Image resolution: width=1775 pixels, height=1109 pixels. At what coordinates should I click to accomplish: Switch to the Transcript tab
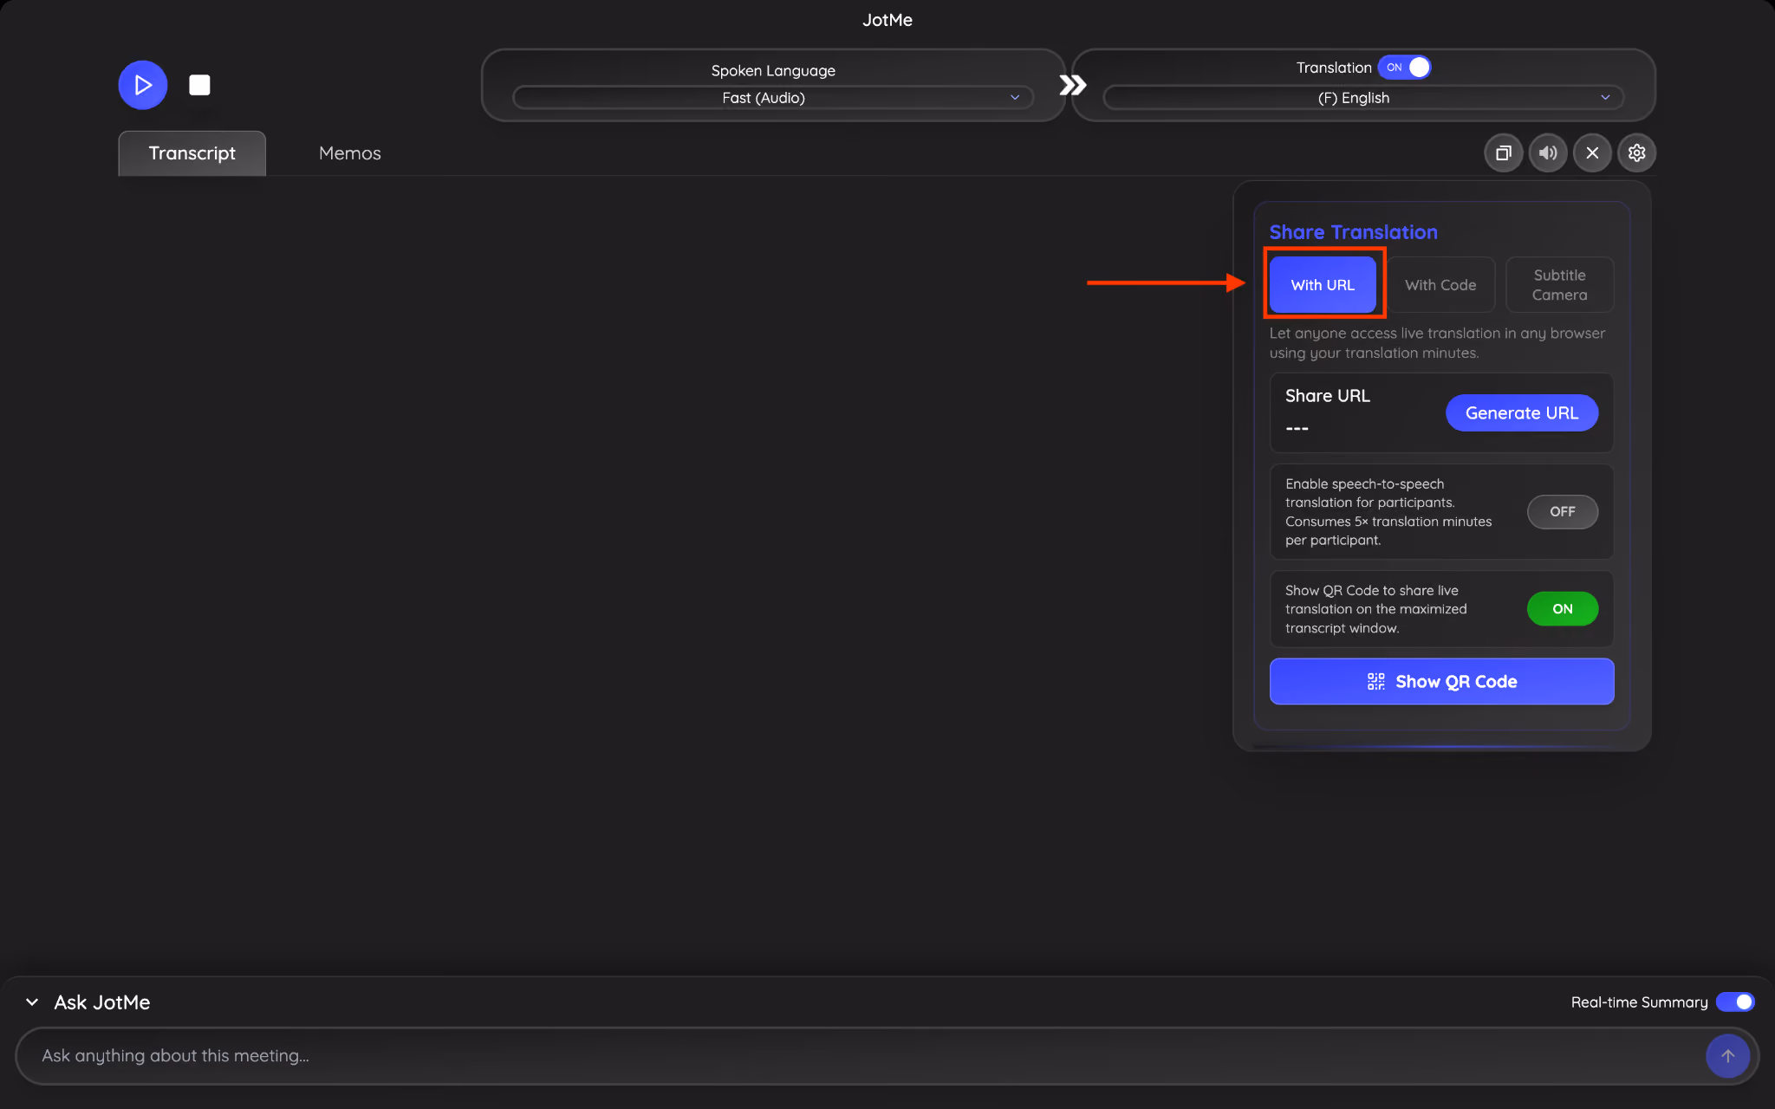coord(192,153)
